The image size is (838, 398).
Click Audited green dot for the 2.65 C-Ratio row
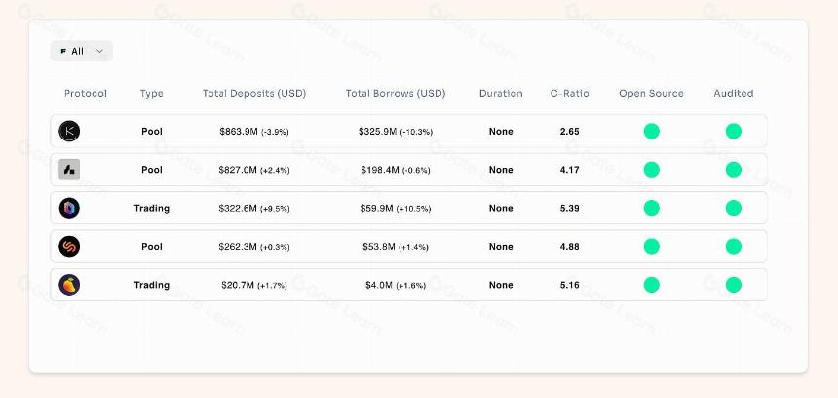click(x=734, y=131)
